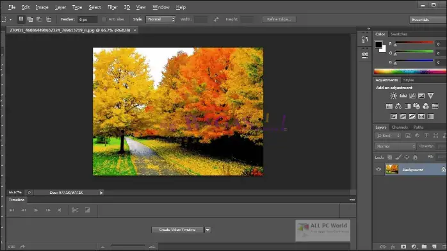Add a Brightness/Contrast adjustment
Screen dimensions: 447x251
click(393, 96)
